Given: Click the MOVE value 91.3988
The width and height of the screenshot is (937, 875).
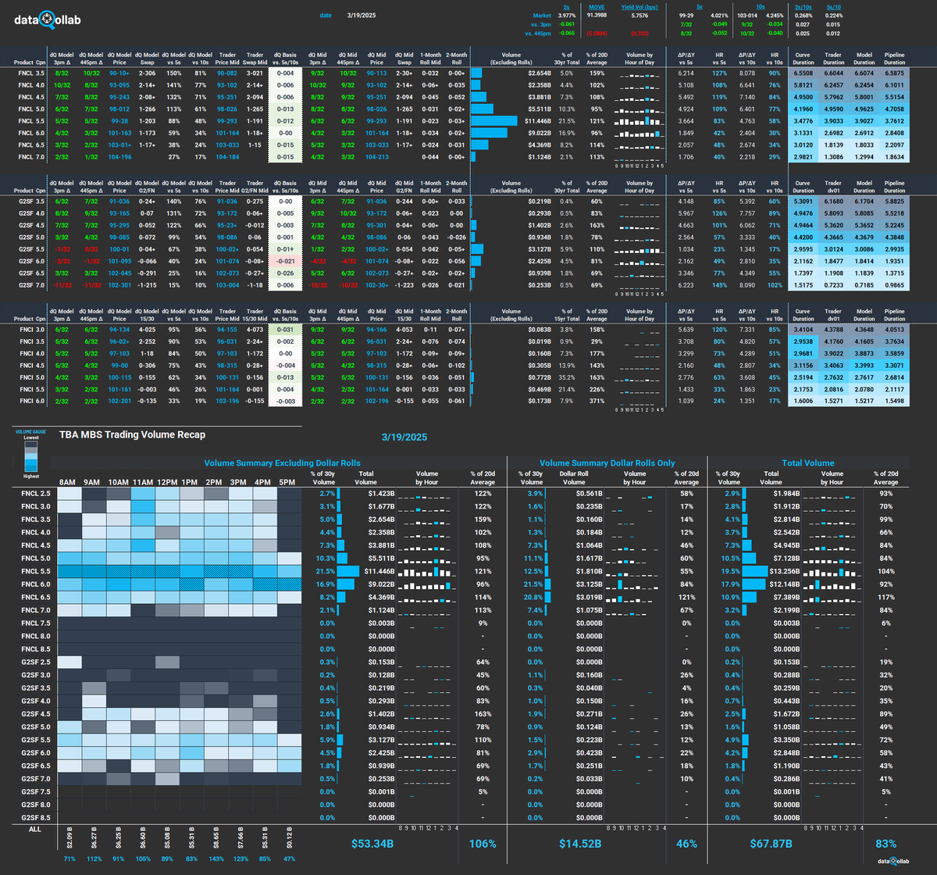Looking at the screenshot, I should click(x=597, y=14).
